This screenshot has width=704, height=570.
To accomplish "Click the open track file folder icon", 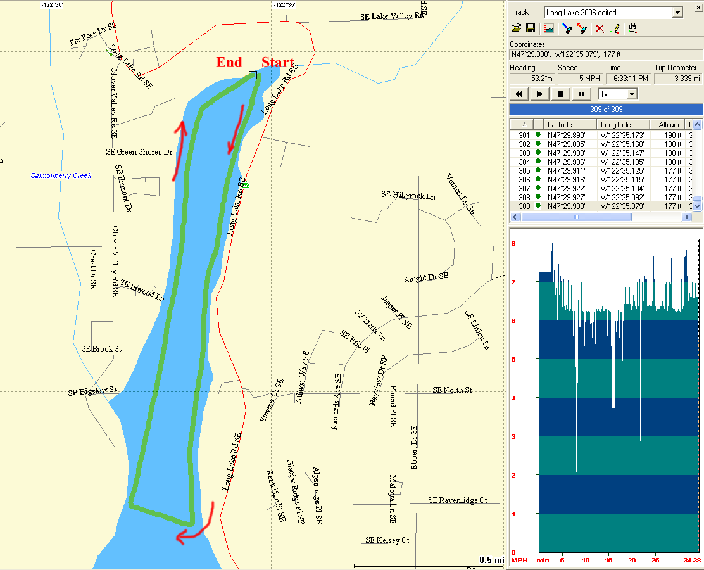I will point(517,28).
